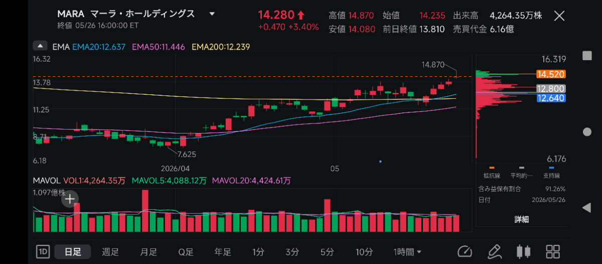Tap the blue 12.640 price tag
This screenshot has height=264, width=602.
click(551, 98)
